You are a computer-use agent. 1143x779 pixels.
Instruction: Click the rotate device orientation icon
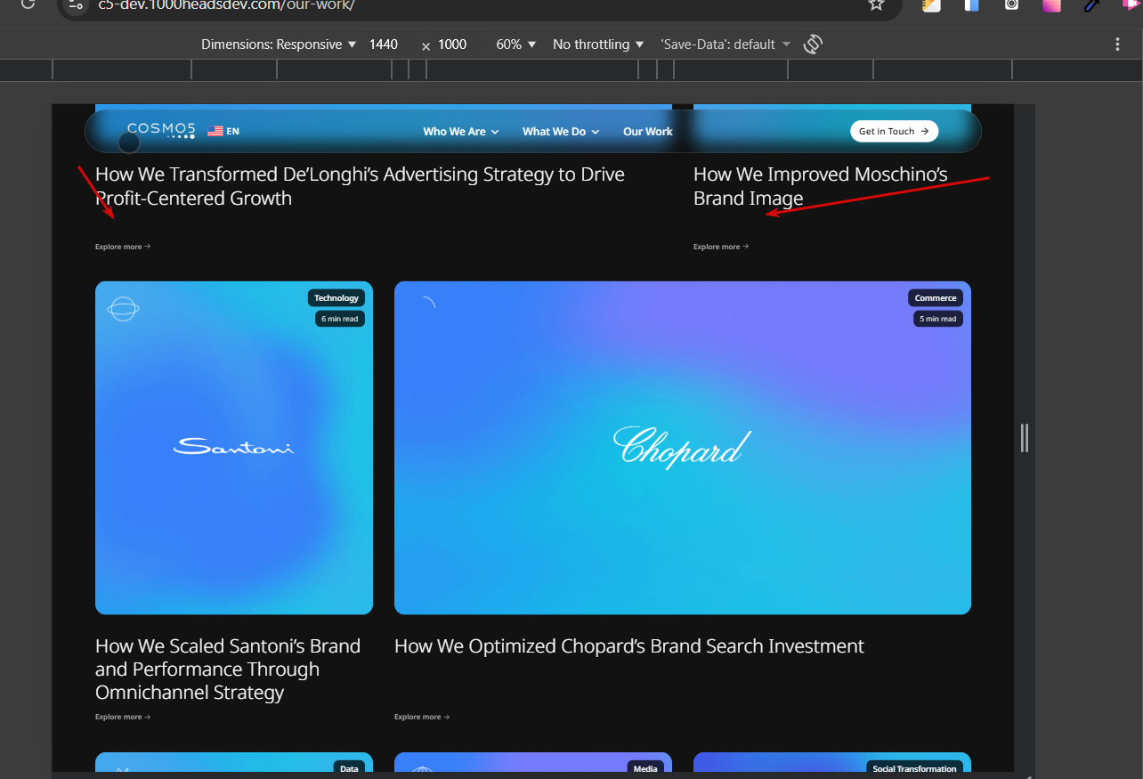(812, 44)
